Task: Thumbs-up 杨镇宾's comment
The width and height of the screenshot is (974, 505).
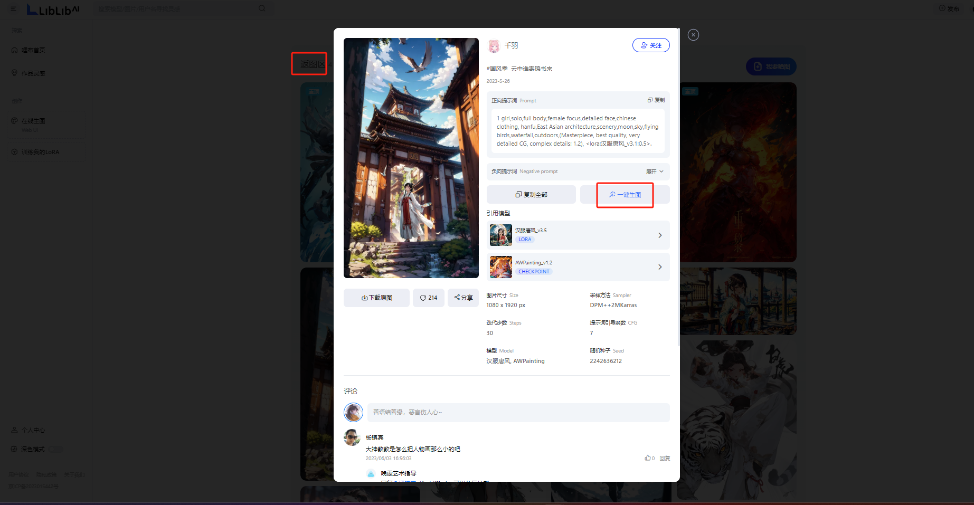Action: [649, 458]
